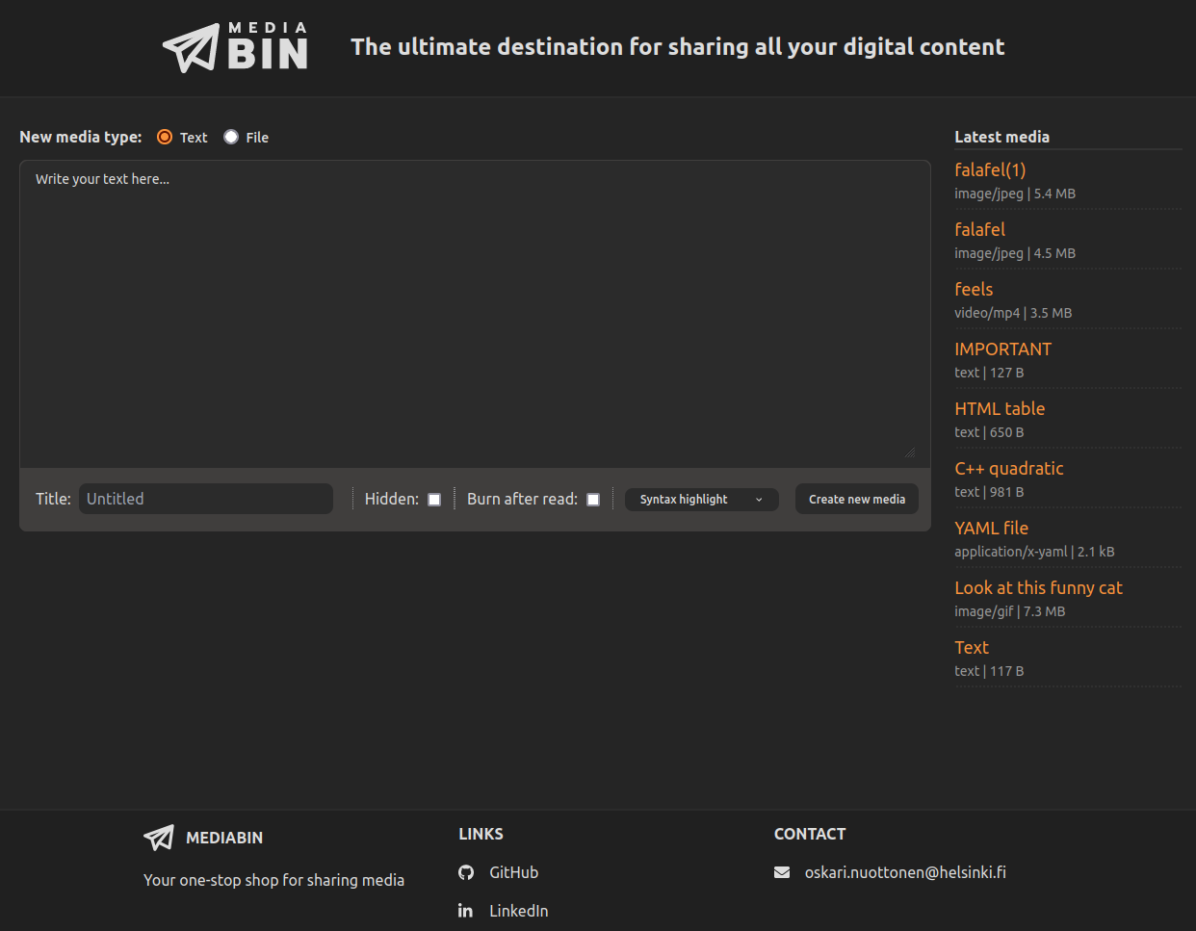Open the Syntax highlight dropdown
Viewport: 1196px width, 931px height.
click(701, 499)
